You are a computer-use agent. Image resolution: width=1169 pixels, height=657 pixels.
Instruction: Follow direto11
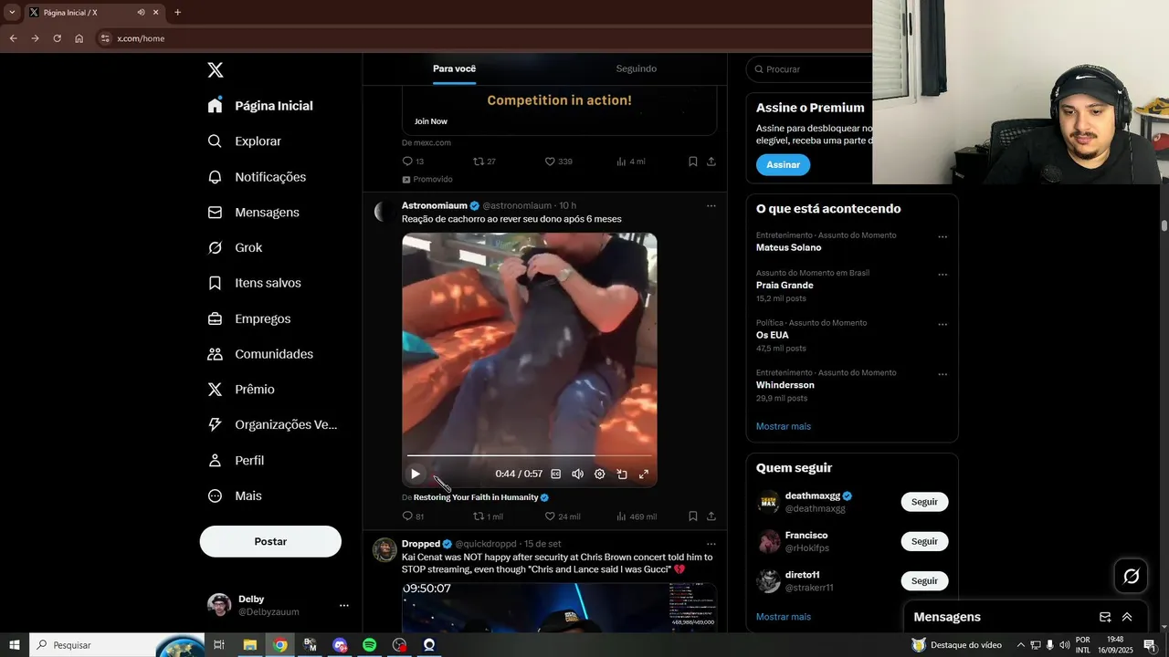point(924,581)
